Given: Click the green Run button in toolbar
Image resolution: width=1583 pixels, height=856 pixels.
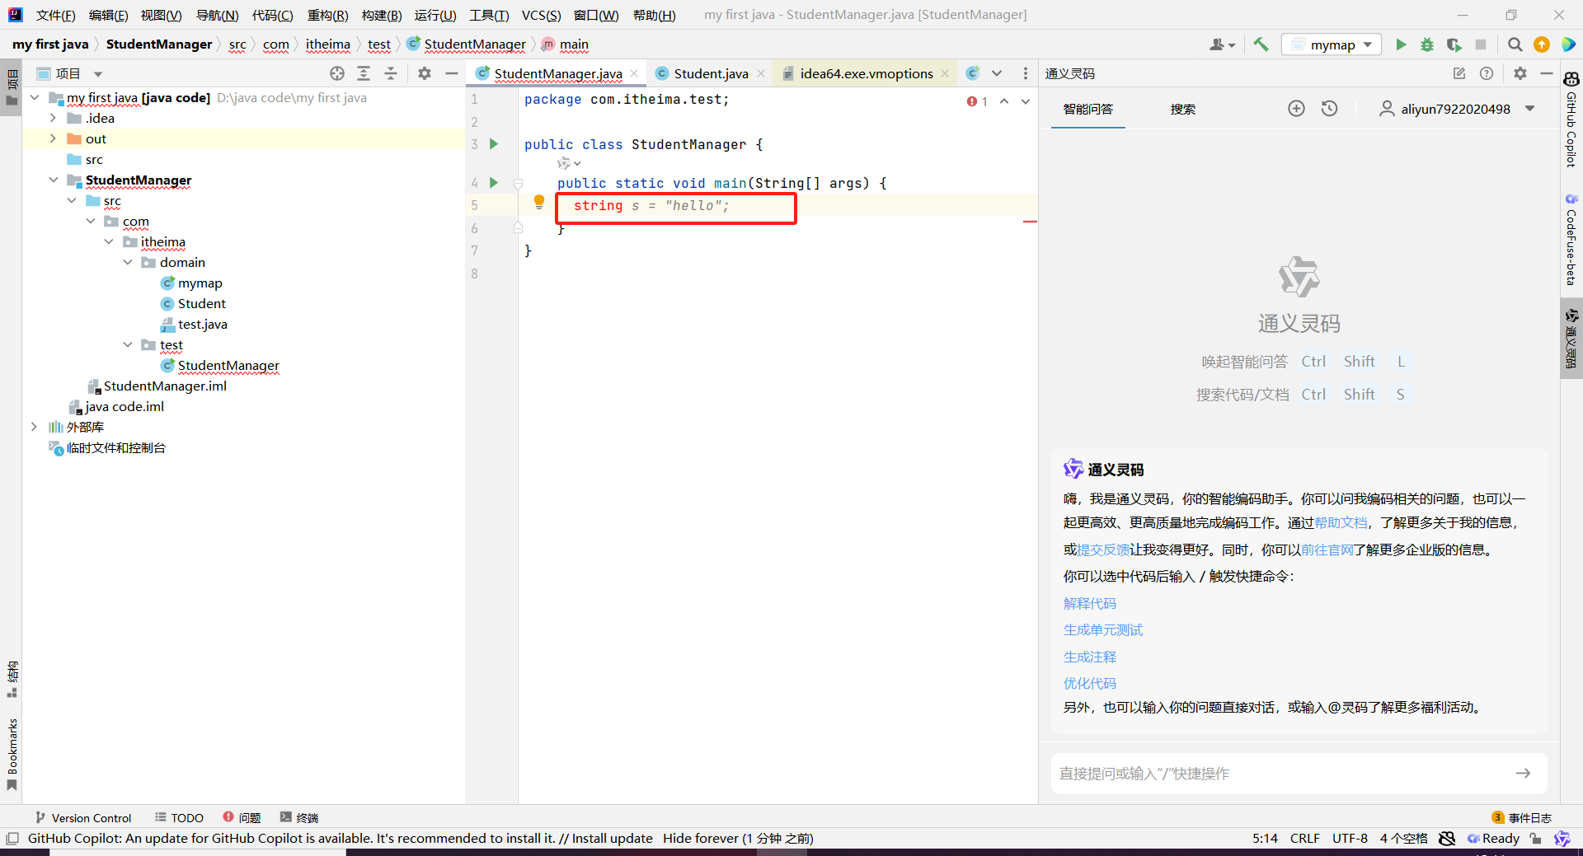Looking at the screenshot, I should point(1400,44).
